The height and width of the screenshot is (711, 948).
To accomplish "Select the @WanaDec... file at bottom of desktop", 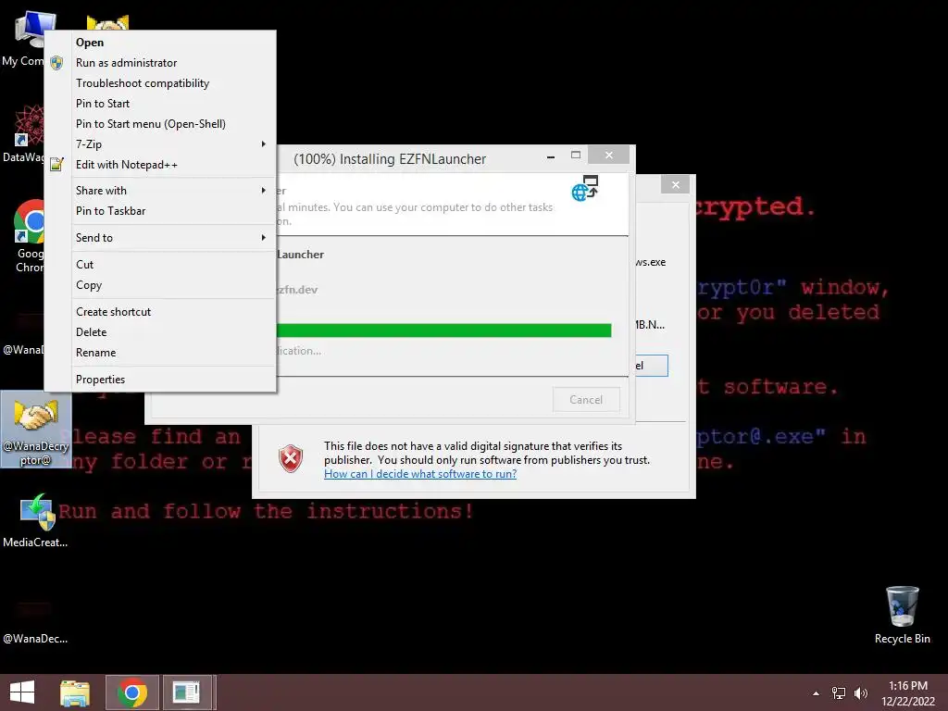I will click(35, 623).
